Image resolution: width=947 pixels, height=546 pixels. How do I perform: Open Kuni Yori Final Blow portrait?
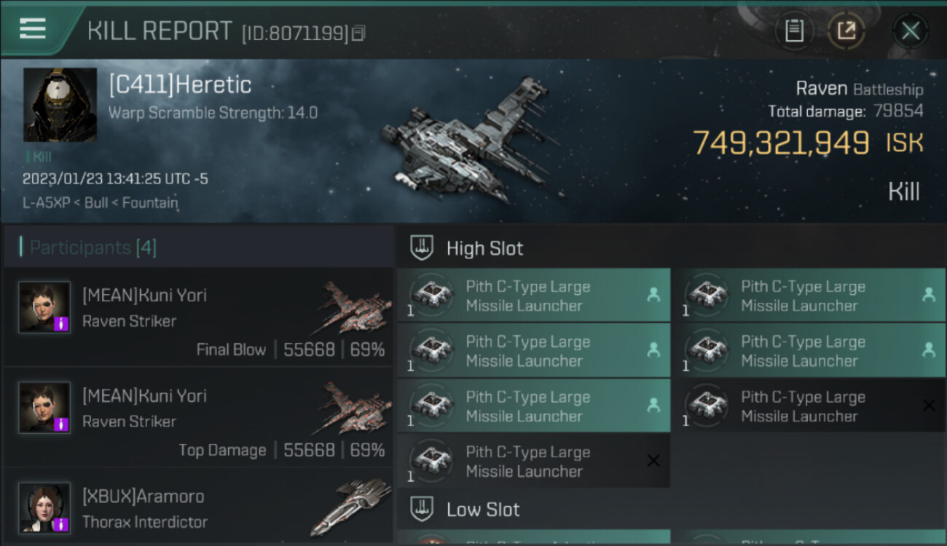44,307
